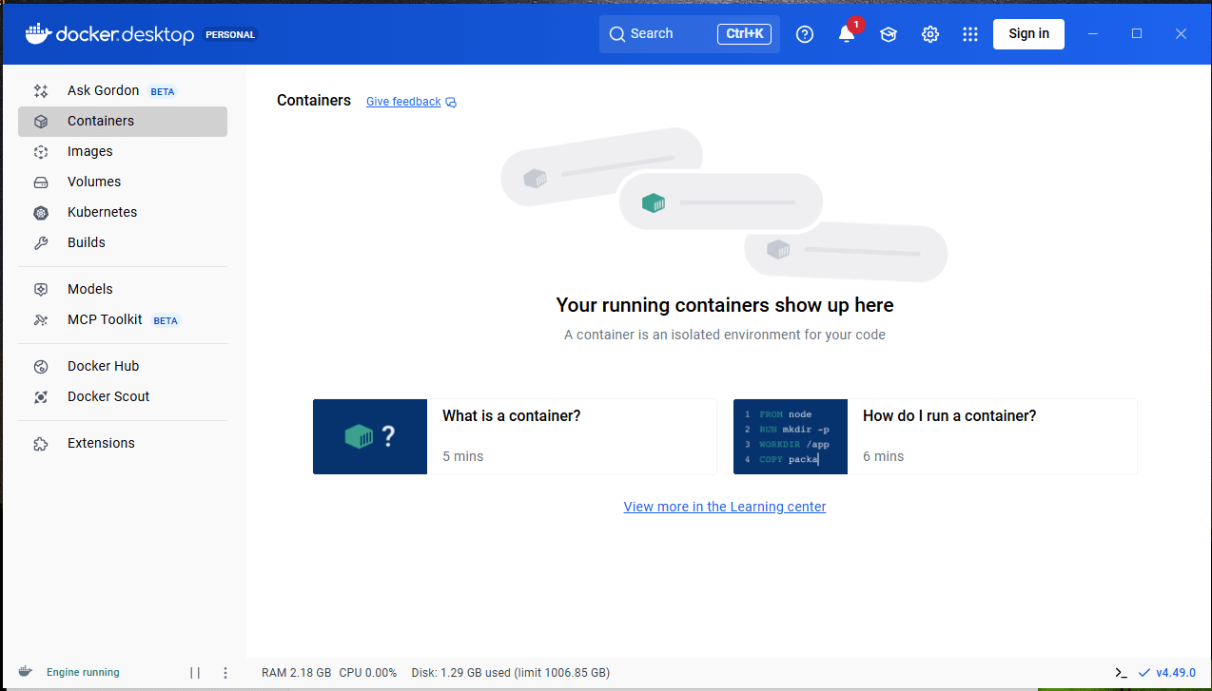Go to Volumes in the sidebar
Viewport: 1212px width, 691px height.
tap(94, 182)
